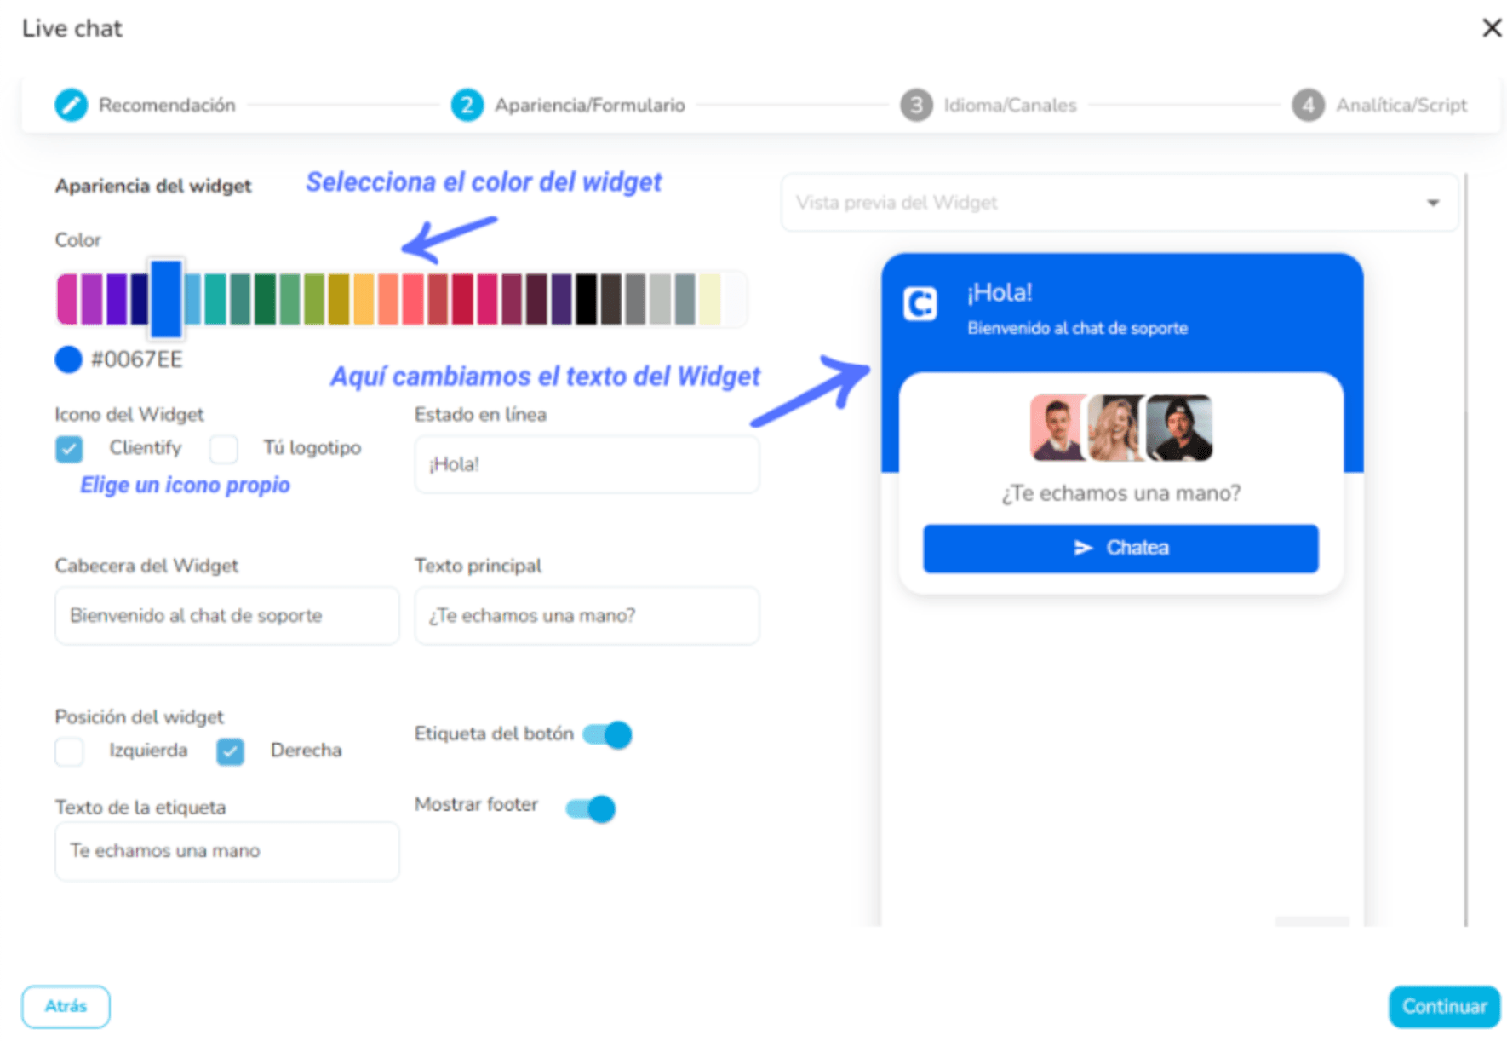Uncheck the Clientify icon checkbox
The height and width of the screenshot is (1041, 1507).
coord(70,448)
